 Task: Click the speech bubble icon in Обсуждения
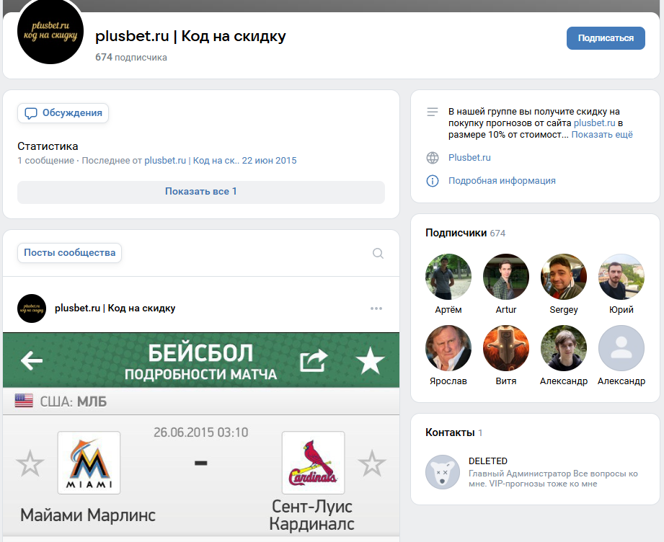[31, 113]
